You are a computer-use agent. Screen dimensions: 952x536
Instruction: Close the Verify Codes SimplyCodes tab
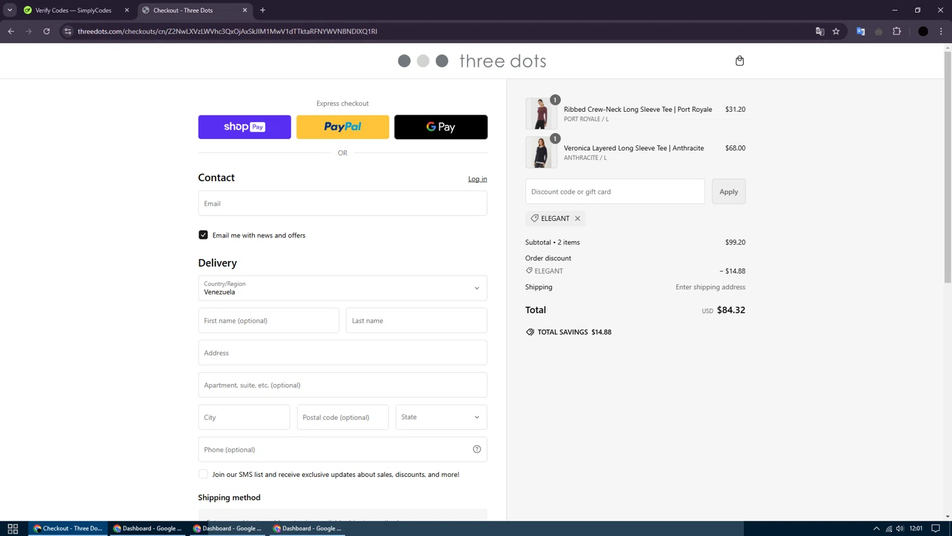tap(127, 10)
